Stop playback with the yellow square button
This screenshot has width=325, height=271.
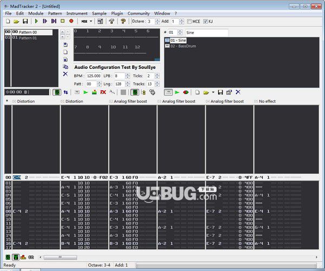click(62, 21)
